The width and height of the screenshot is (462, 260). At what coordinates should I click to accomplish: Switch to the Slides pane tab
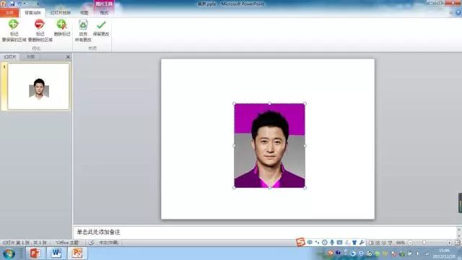click(10, 56)
